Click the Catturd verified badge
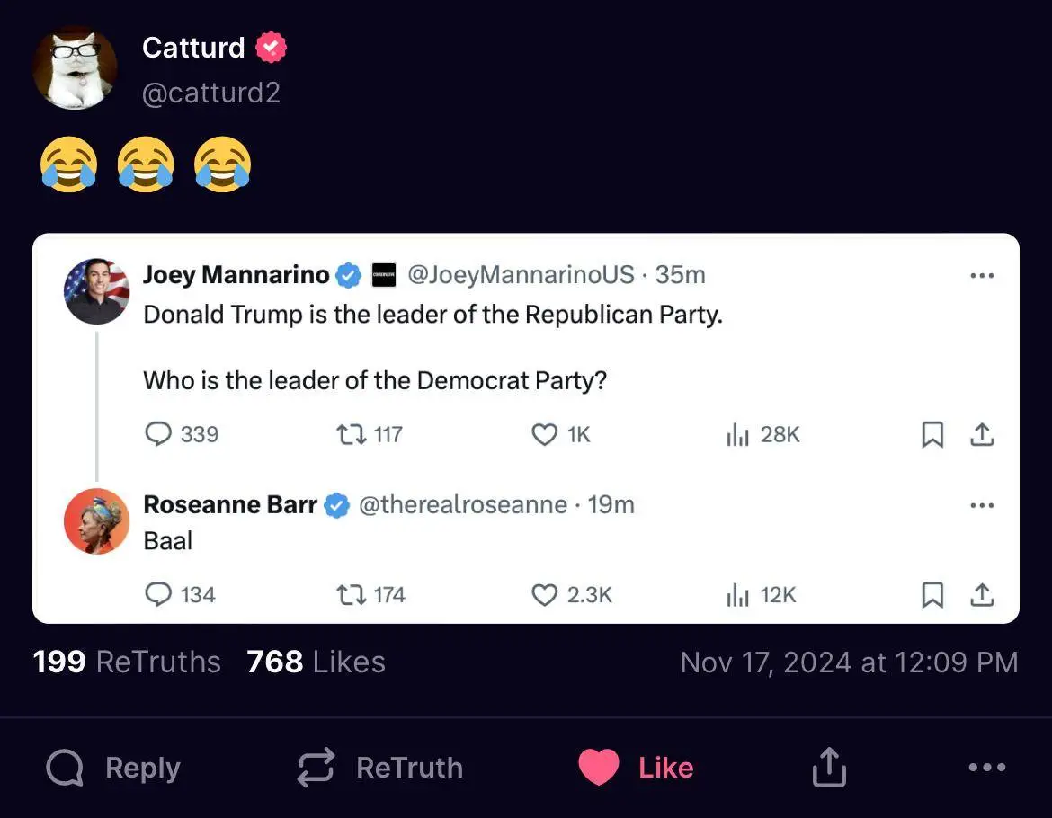This screenshot has width=1052, height=818. click(x=271, y=48)
